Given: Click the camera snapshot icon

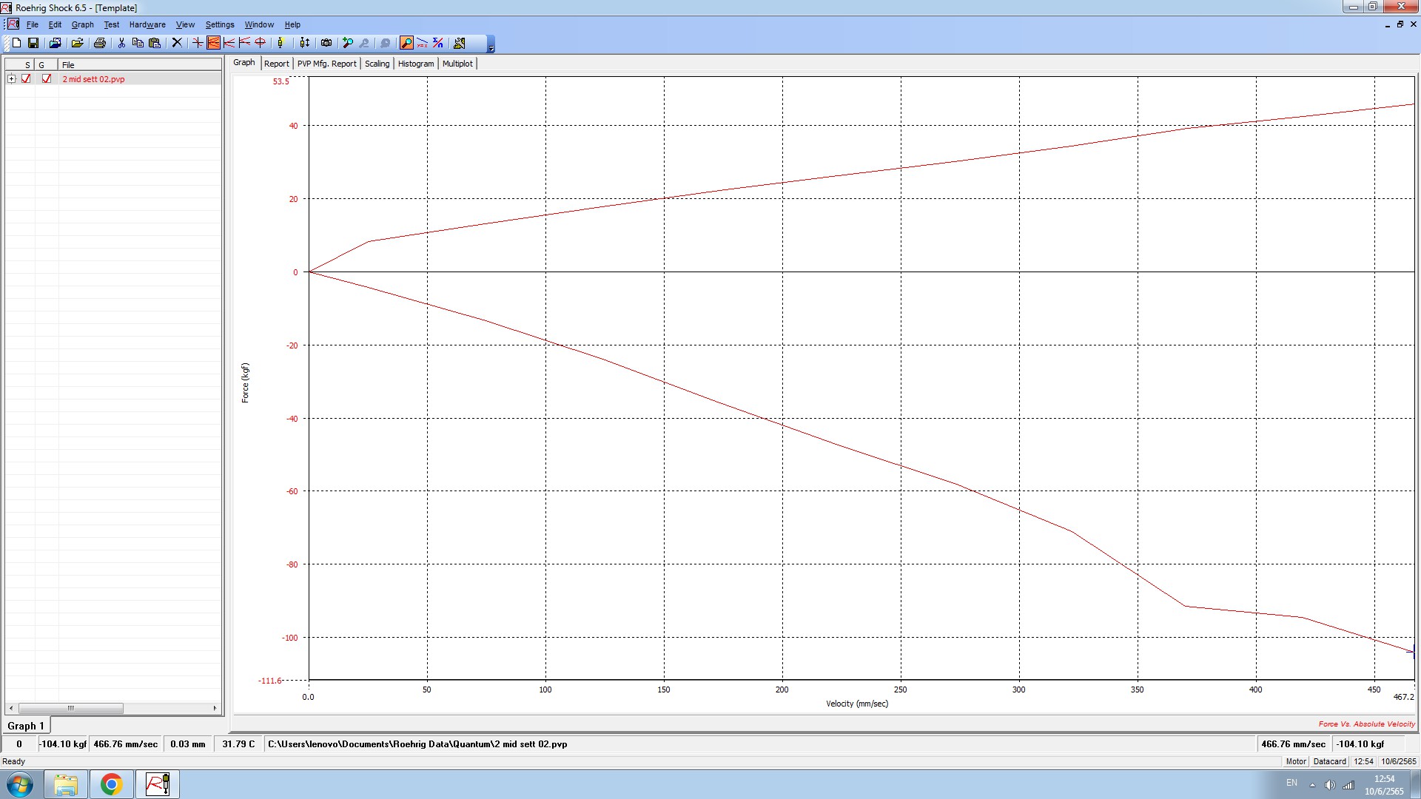Looking at the screenshot, I should [x=326, y=43].
